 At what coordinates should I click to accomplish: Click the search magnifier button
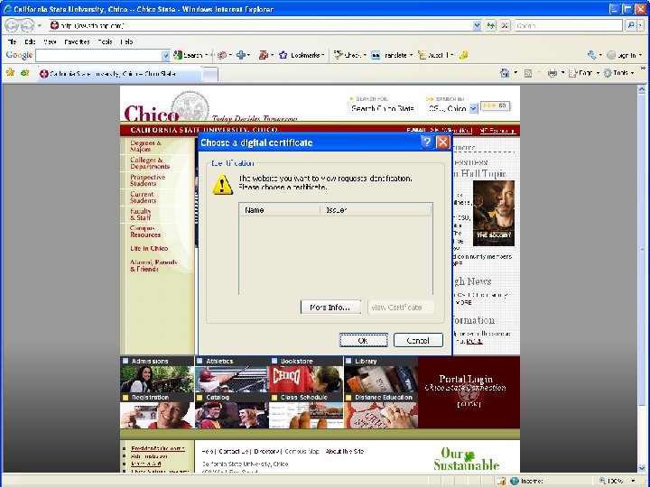pyautogui.click(x=630, y=25)
